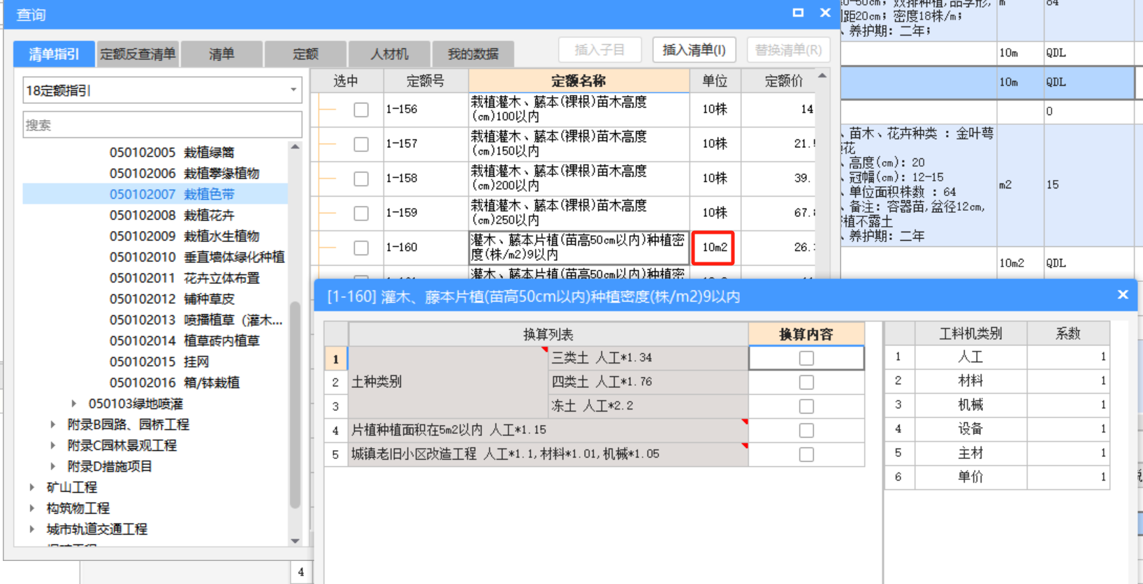Focus the 搜索 search field
The width and height of the screenshot is (1143, 584).
pos(162,125)
